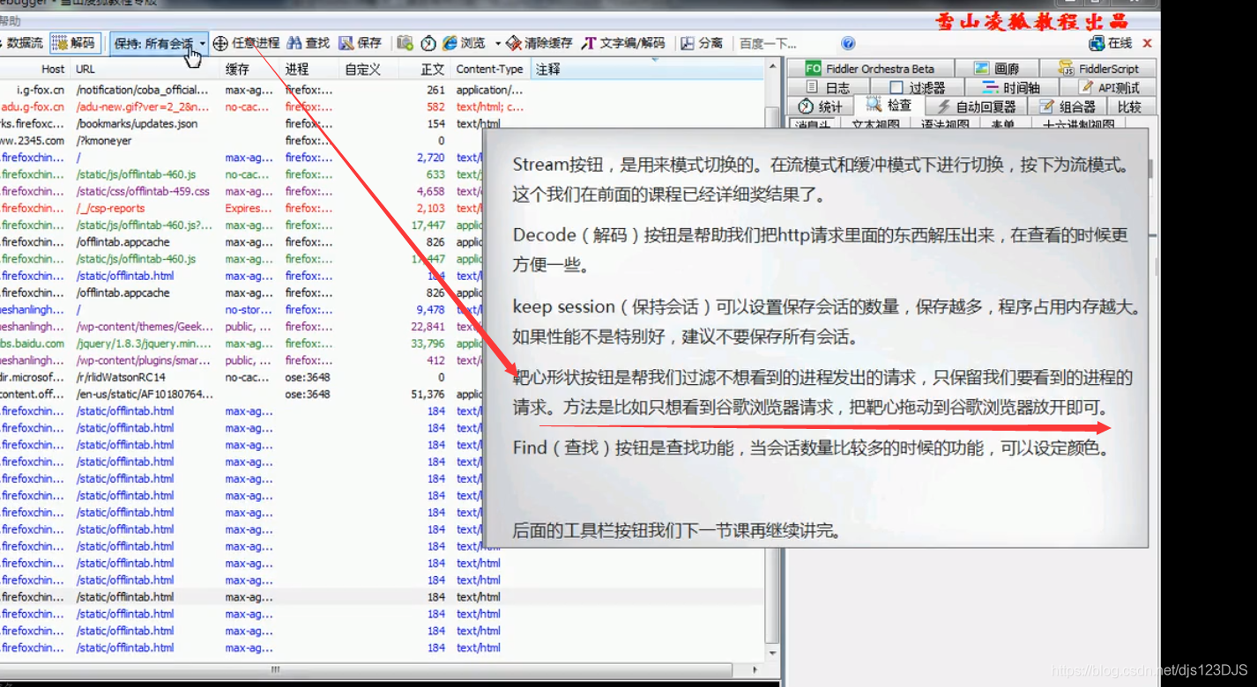Image resolution: width=1257 pixels, height=687 pixels.
Task: Select the /jquery/1.8.3/jquery.min session row
Action: 241,343
